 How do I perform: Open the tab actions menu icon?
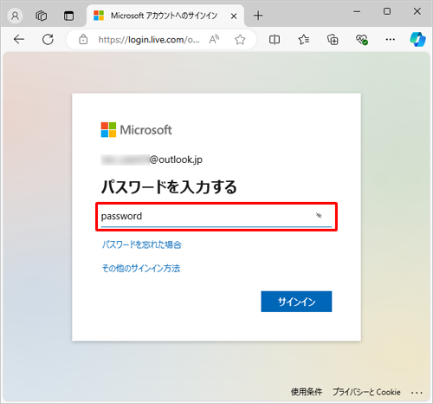(68, 16)
